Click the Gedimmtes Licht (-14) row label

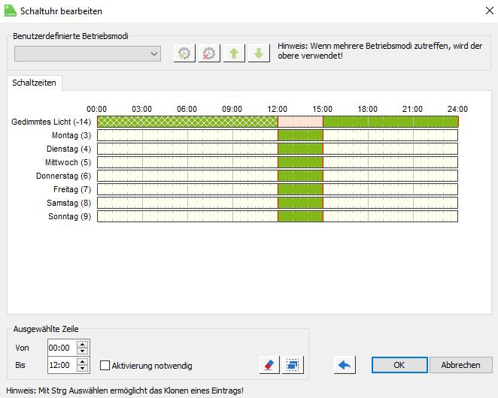[x=51, y=122]
